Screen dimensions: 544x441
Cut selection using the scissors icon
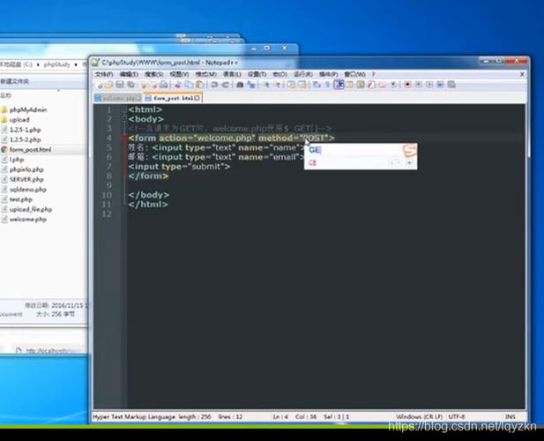pos(178,85)
